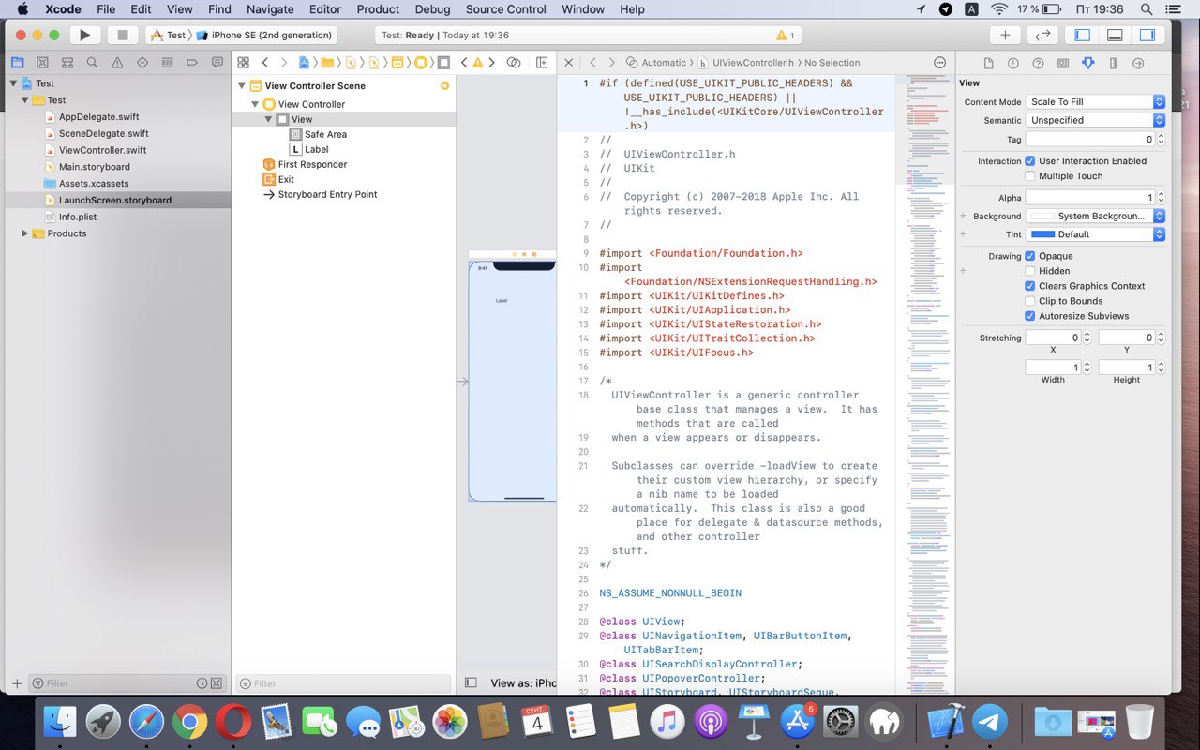Open the Source Control navigator icon
The image size is (1200, 750).
tap(42, 63)
